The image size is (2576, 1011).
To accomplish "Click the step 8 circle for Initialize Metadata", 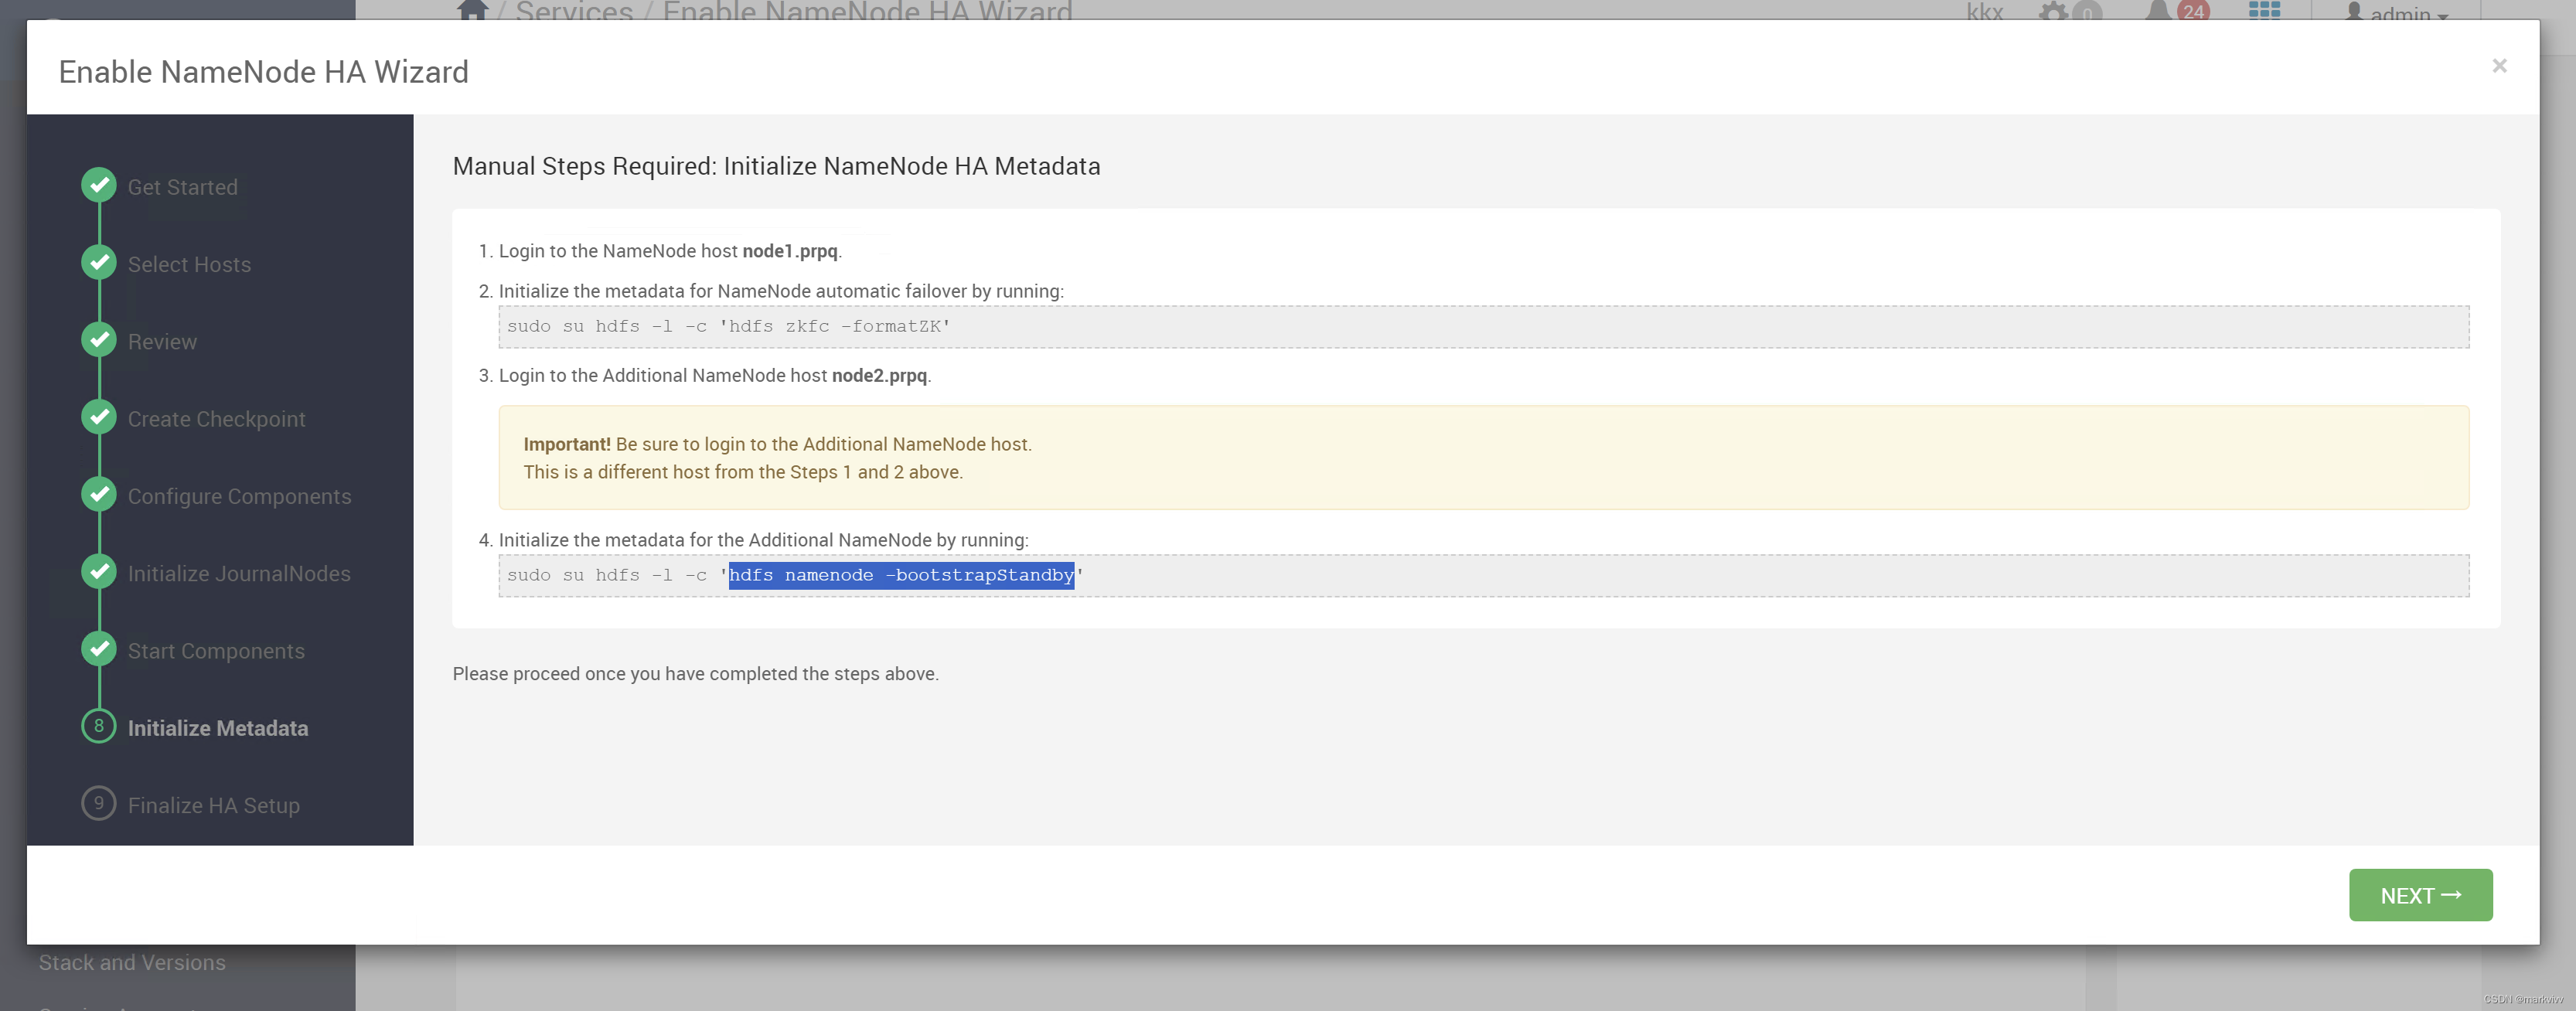I will tap(99, 726).
